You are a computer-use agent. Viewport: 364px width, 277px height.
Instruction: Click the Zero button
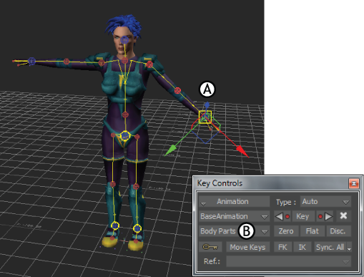[286, 231]
